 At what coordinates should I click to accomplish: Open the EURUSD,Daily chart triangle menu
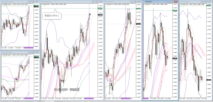pos(42,4)
